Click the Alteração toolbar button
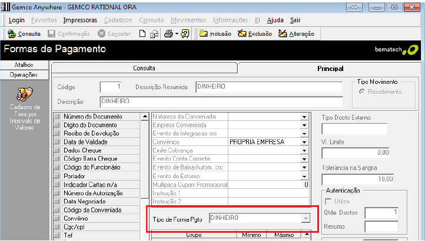Viewport: 425px width, 241px height. (x=296, y=34)
